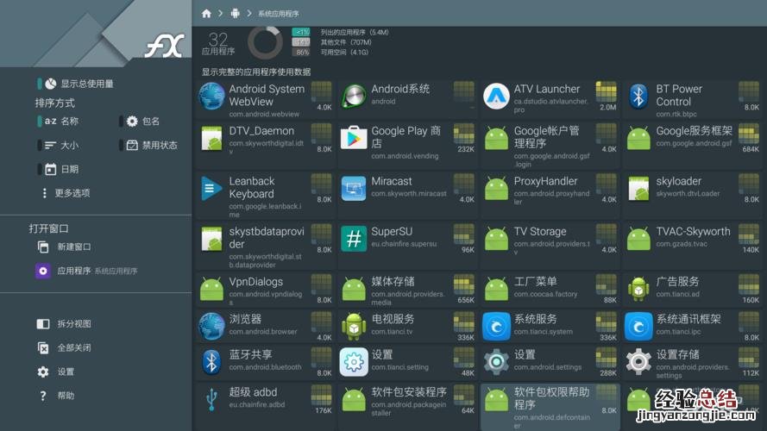Click Google服务框架 684K usage grid

[748, 134]
